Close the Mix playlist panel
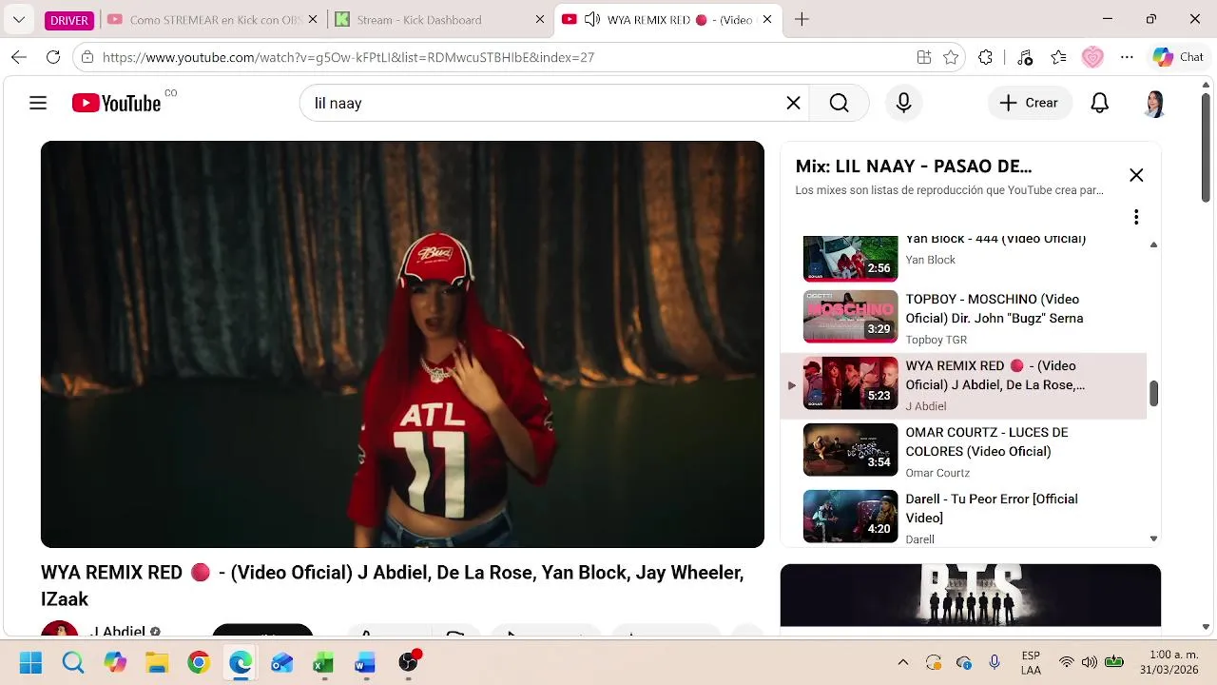 [1136, 175]
